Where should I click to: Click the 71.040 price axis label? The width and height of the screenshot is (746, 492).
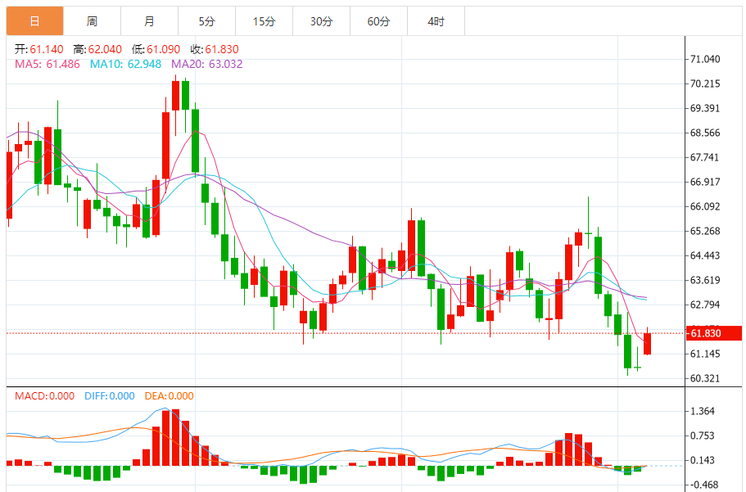[705, 59]
